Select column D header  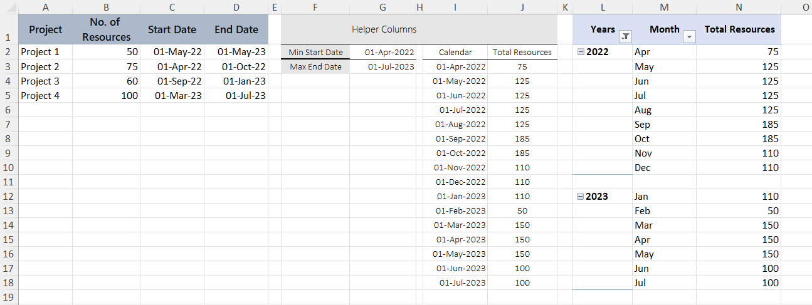coord(236,7)
